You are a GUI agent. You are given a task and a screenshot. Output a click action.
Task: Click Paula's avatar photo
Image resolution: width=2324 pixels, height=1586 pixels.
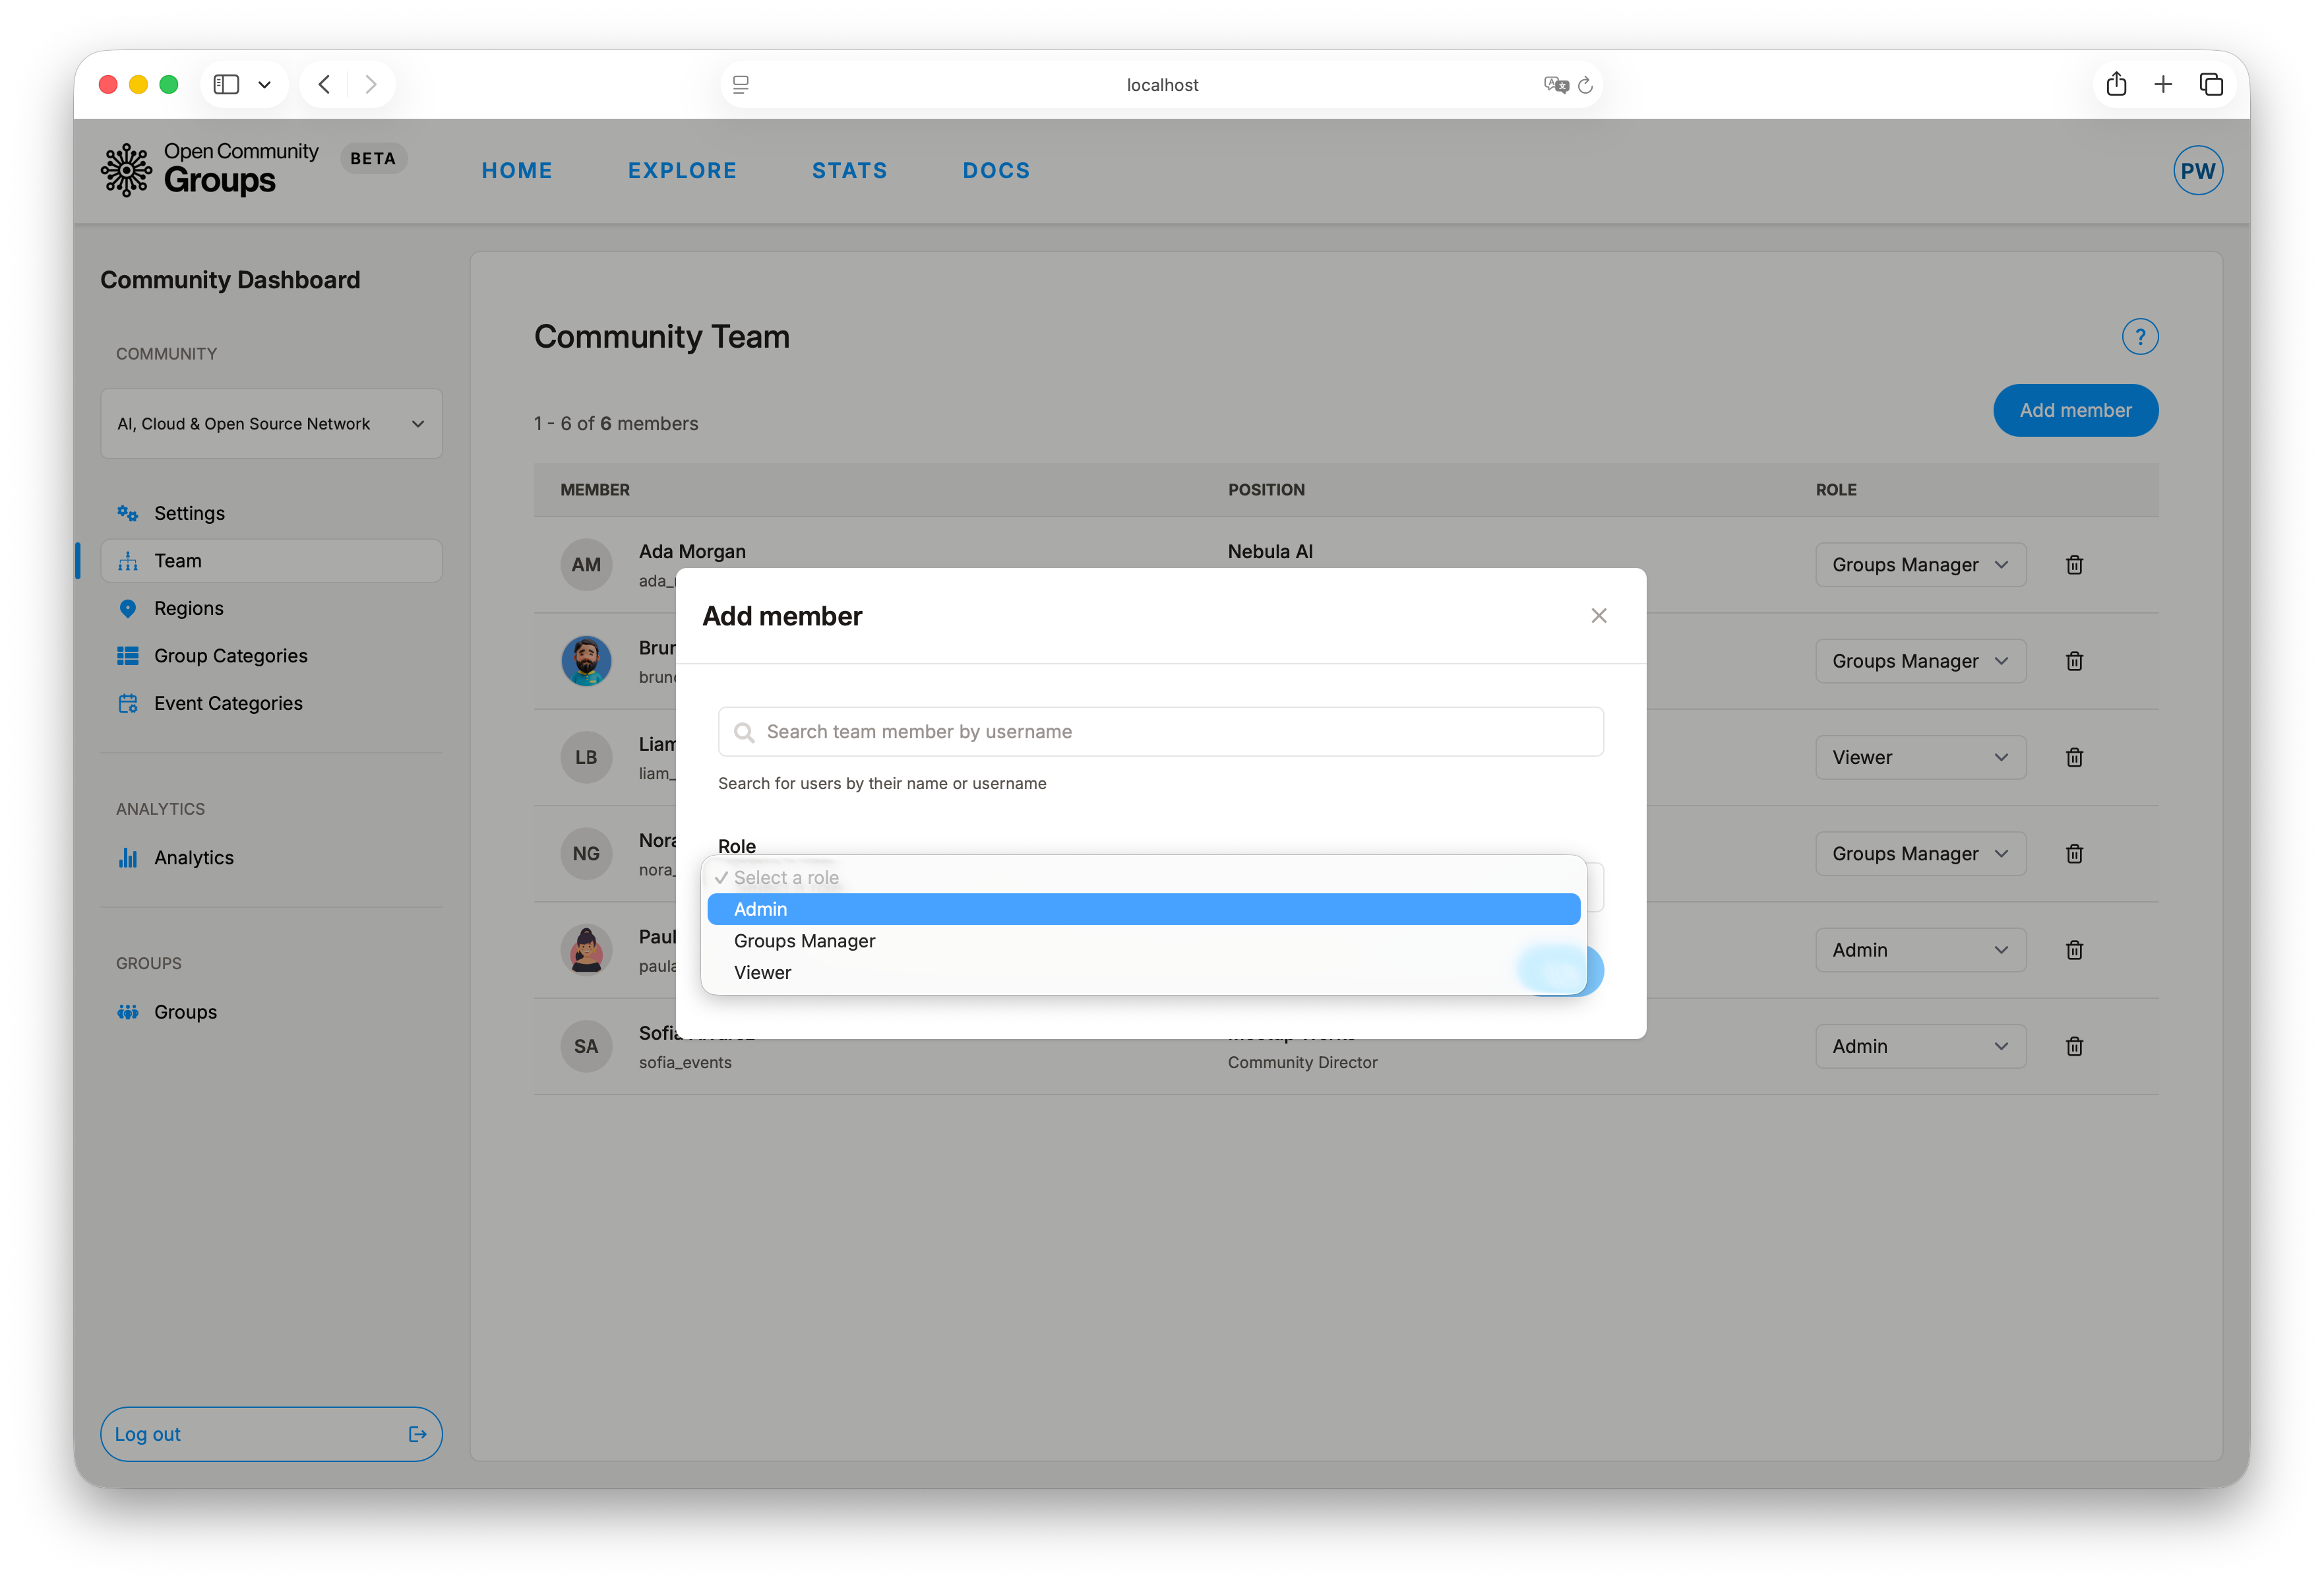point(586,949)
